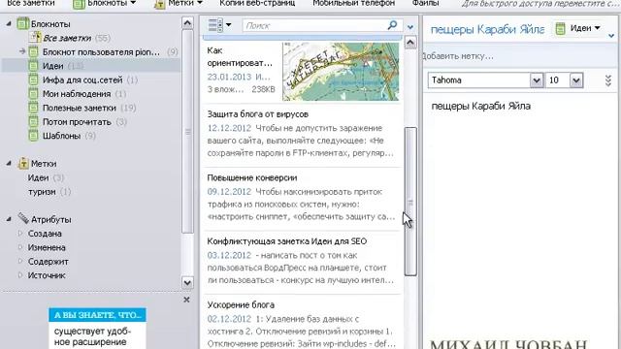
Task: Click Все заметки in top bar
Action: pyautogui.click(x=31, y=3)
